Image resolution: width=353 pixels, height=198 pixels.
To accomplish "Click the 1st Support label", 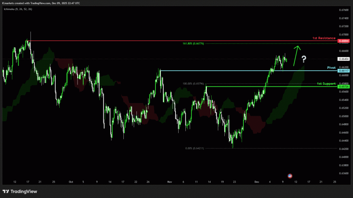I will coord(326,84).
